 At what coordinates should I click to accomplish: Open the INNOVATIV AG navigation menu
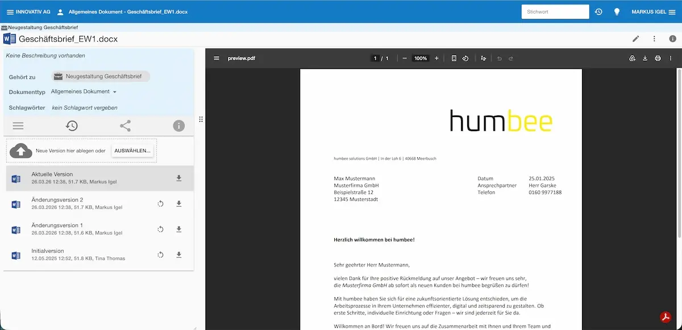(x=10, y=11)
